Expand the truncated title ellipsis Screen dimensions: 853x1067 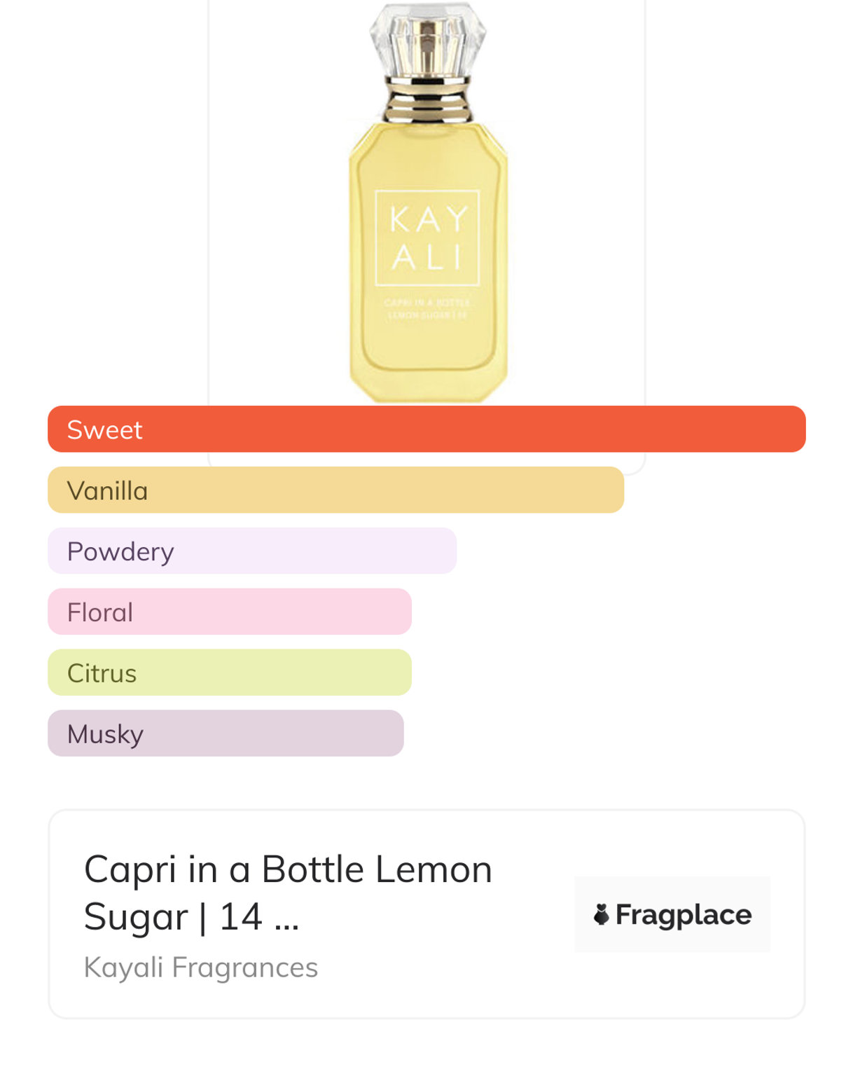click(x=286, y=918)
